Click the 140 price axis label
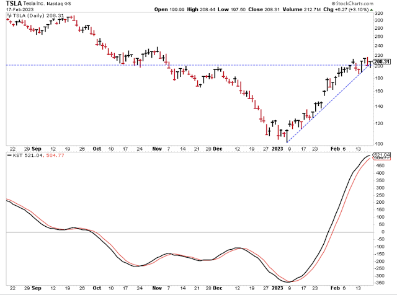Screen dimensions: 397x295 [x=379, y=107]
